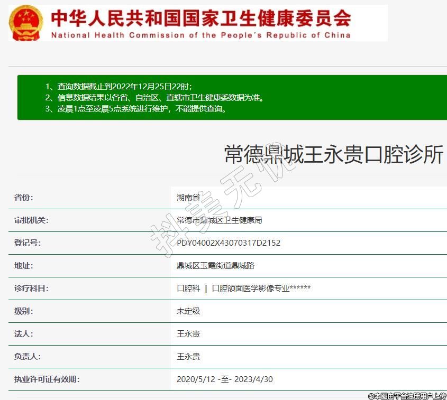Select the 口腔科 department entry
The height and width of the screenshot is (400, 447).
click(188, 289)
